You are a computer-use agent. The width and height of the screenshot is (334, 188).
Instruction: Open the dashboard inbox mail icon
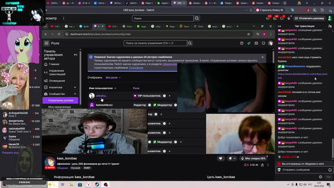point(256,43)
